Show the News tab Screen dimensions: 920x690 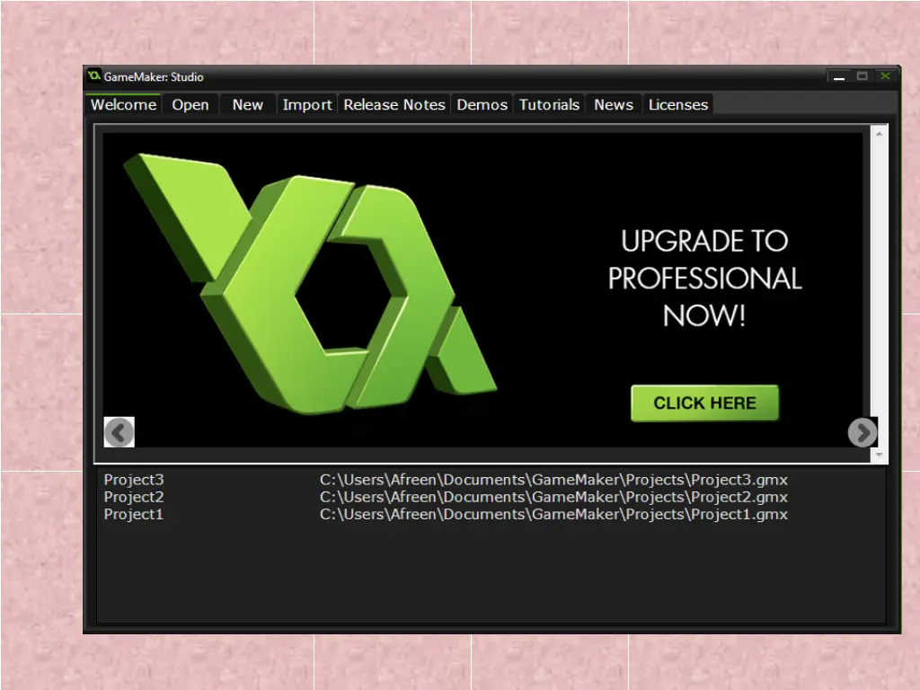tap(614, 105)
